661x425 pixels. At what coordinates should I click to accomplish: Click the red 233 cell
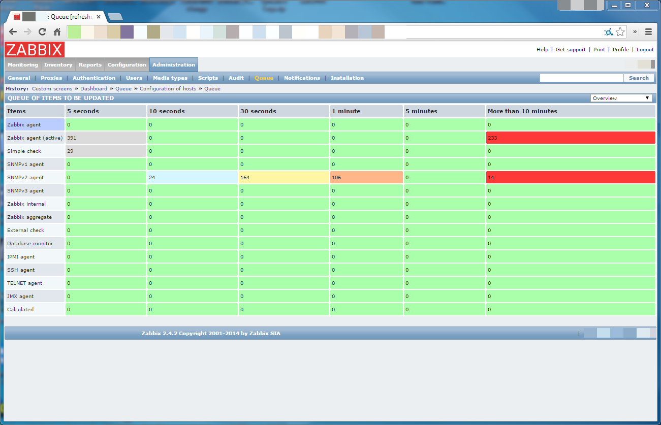[571, 138]
